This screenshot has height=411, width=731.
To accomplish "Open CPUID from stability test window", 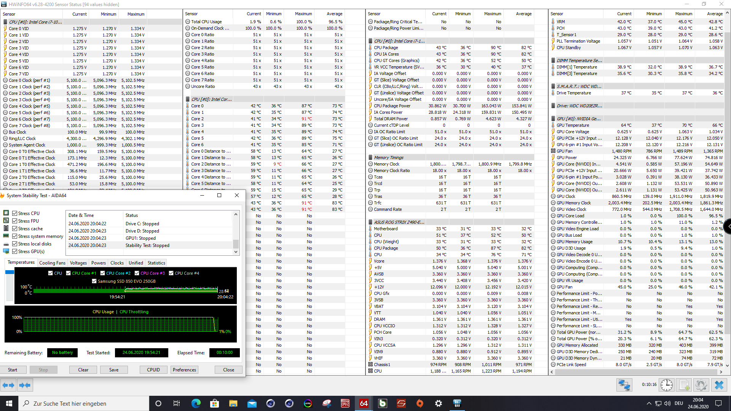I will [153, 370].
